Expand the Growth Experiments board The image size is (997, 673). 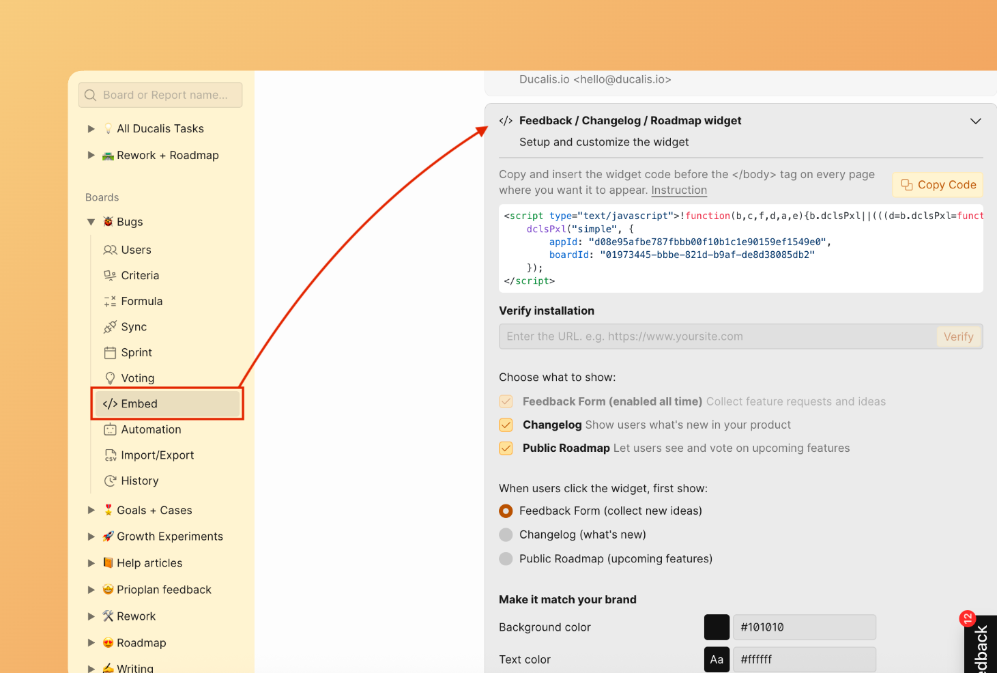[x=91, y=536]
